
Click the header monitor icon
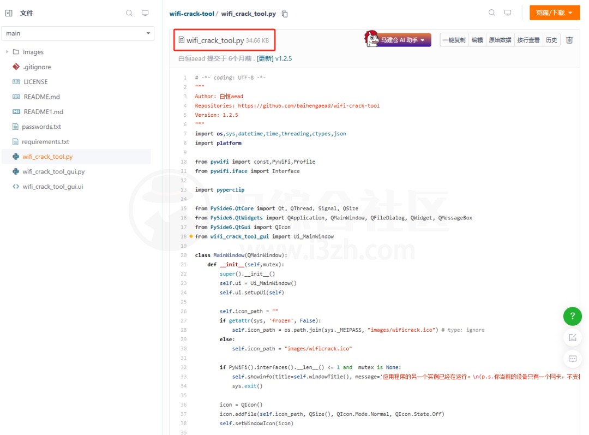508,13
